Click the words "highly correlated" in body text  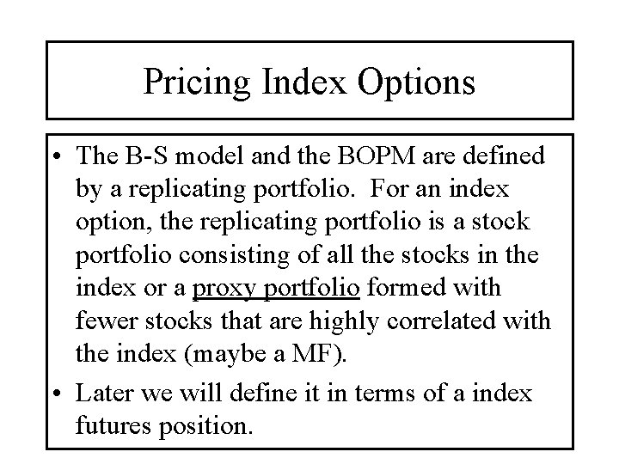401,321
